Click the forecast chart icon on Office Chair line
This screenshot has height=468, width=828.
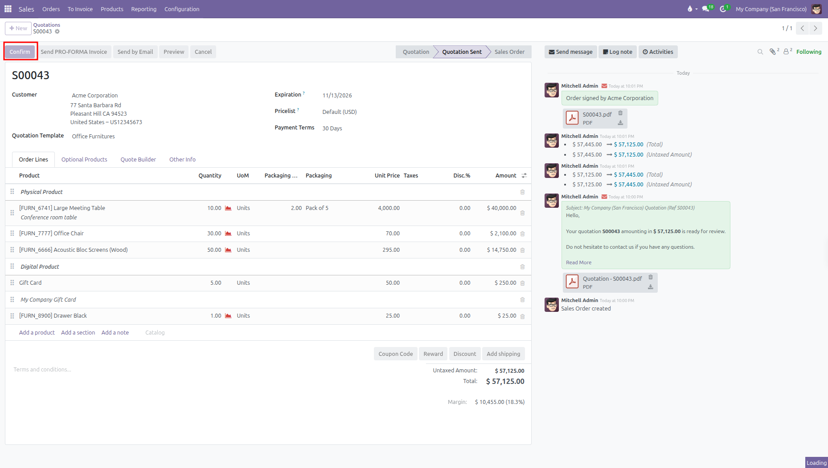point(228,234)
